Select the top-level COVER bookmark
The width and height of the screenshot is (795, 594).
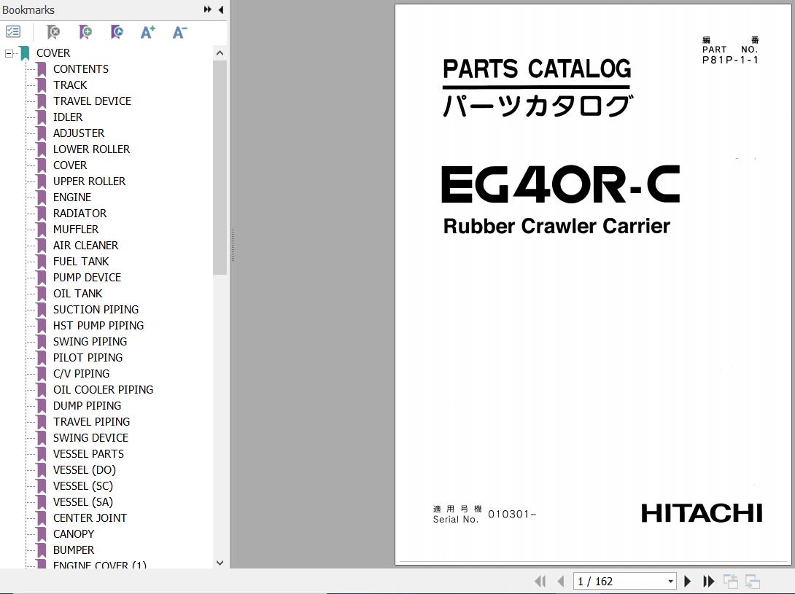[53, 53]
